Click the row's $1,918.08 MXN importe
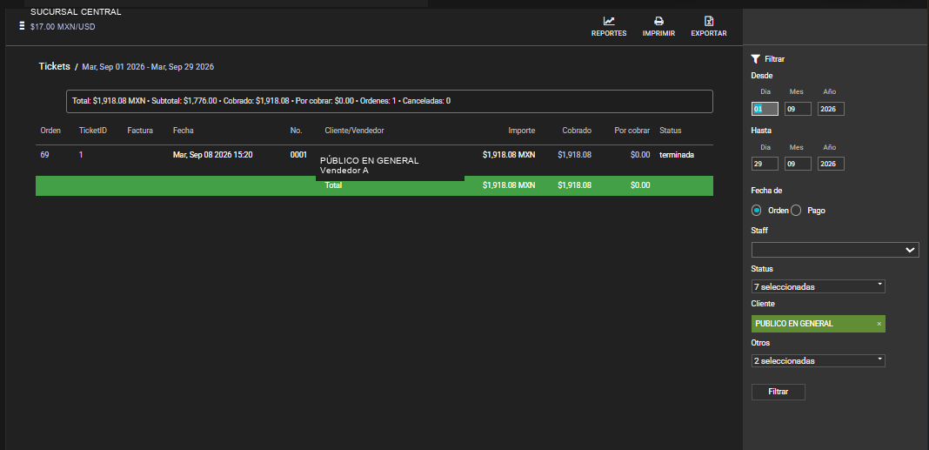 (508, 155)
